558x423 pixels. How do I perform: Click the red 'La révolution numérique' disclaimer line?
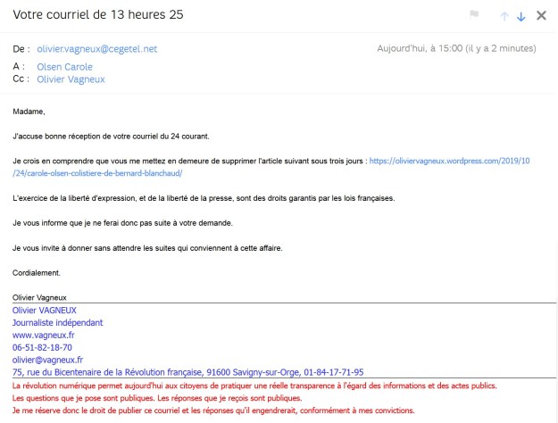click(x=254, y=386)
